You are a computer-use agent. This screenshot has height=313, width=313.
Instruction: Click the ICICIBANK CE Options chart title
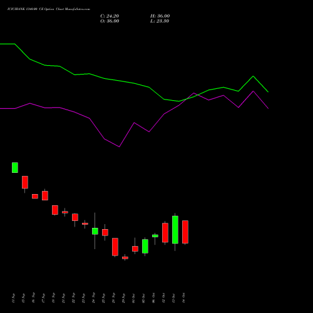[x=49, y=9]
